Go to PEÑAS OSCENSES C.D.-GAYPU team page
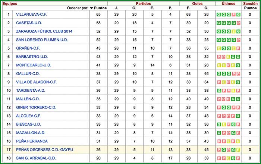The height and width of the screenshot is (164, 261). click(43, 149)
